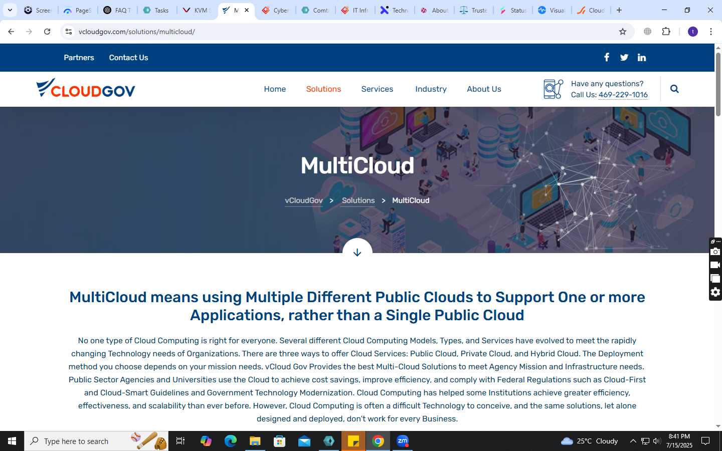Screen dimensions: 722x451
Task: Bookmark this page with star icon
Action: (x=623, y=32)
